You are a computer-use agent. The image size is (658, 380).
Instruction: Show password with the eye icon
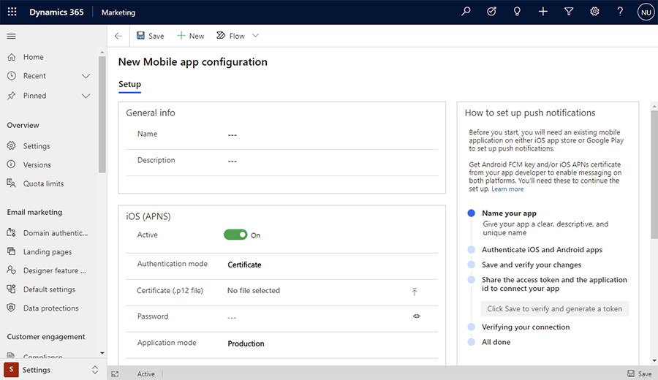417,316
